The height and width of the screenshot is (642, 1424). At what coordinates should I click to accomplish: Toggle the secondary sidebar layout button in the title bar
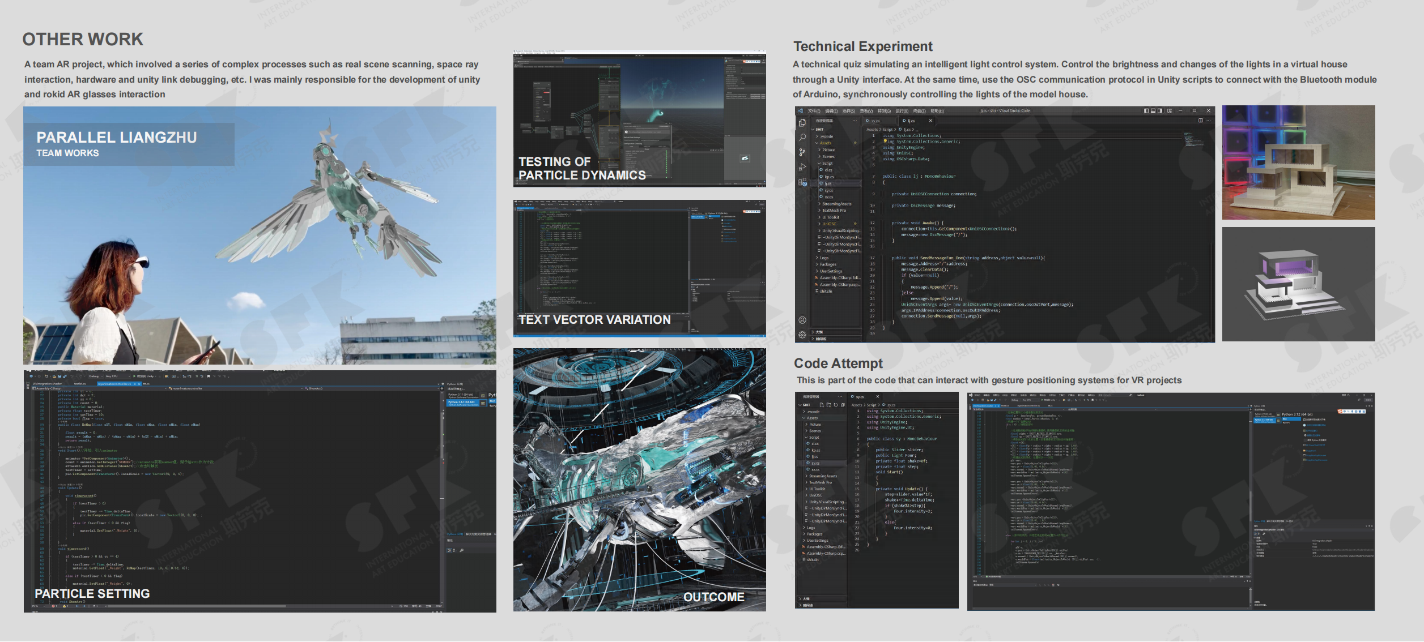[x=1160, y=111]
